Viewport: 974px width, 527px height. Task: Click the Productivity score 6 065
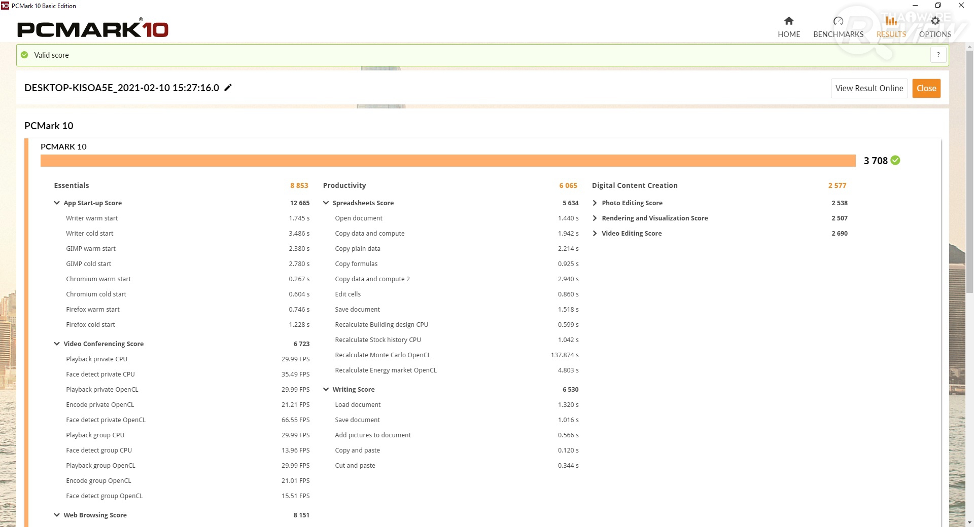click(x=568, y=185)
